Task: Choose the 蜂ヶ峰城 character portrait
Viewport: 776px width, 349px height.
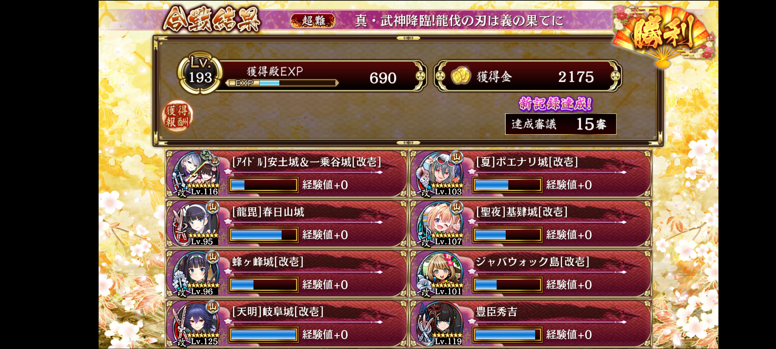Action: click(196, 273)
